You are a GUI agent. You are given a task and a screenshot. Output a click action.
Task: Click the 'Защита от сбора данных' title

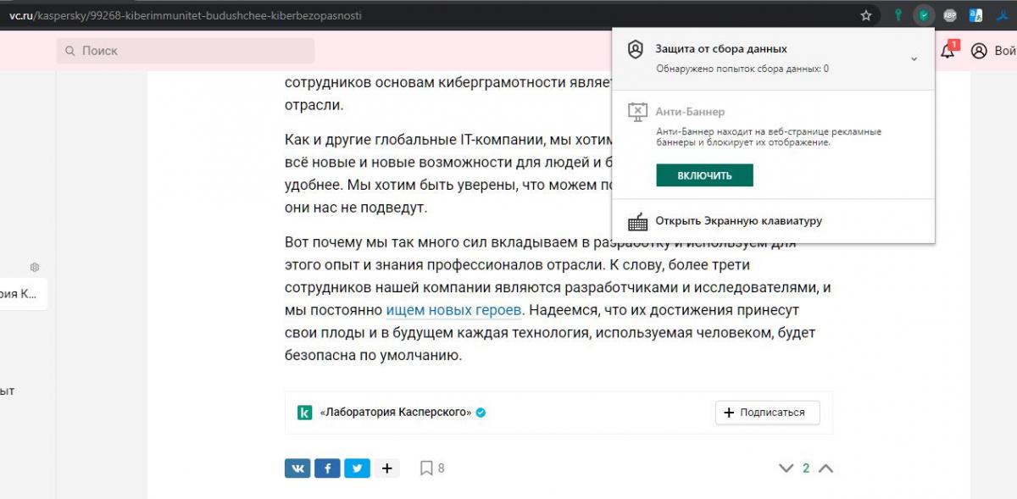click(721, 49)
